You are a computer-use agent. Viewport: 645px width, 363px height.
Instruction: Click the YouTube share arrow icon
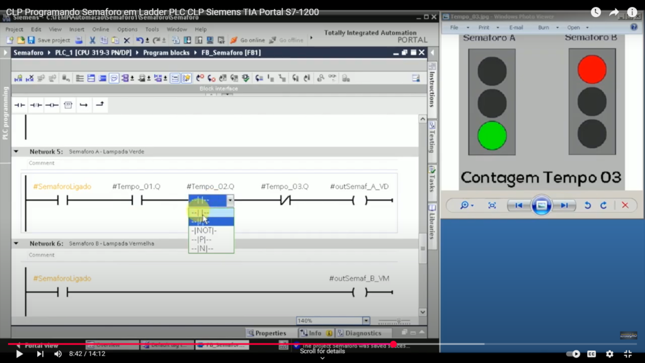coord(614,13)
